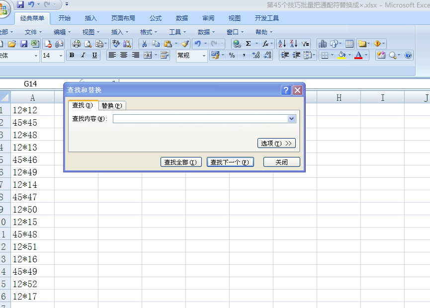Switch to the 替换 tab
430x308 pixels.
coord(112,105)
